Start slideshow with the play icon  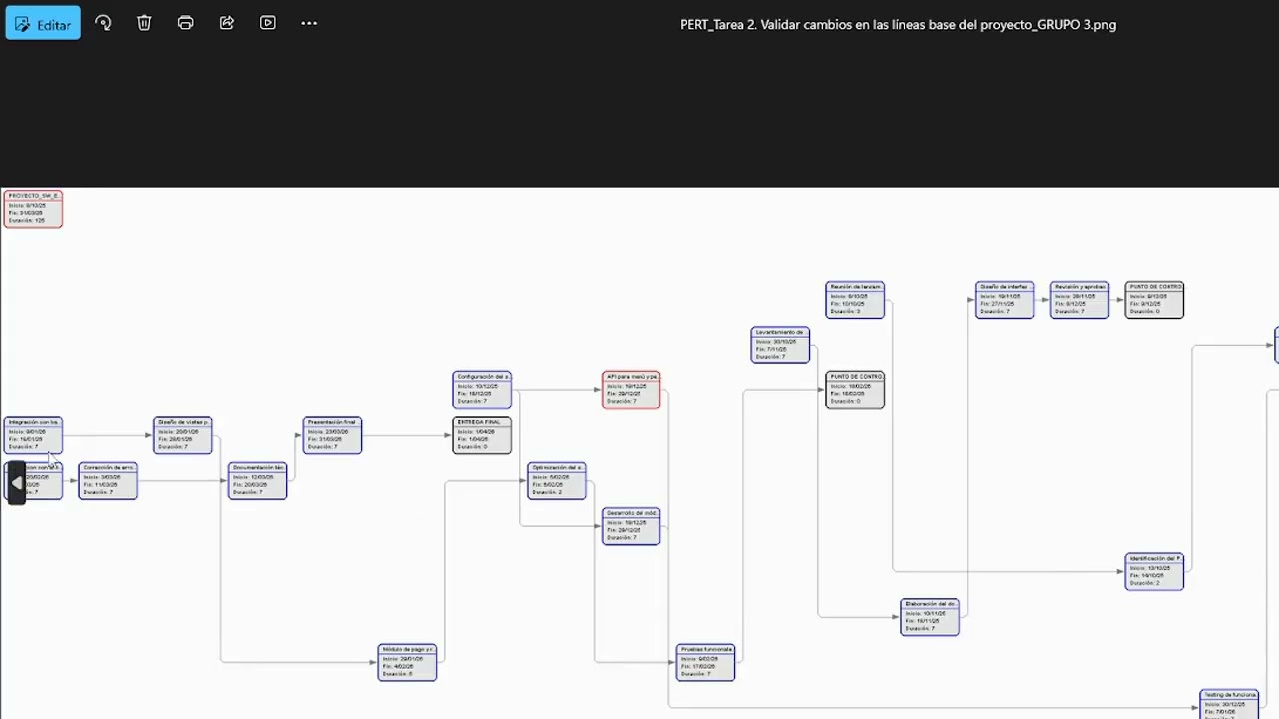[x=268, y=23]
